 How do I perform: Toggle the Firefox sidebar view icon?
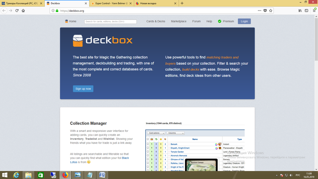(307, 11)
